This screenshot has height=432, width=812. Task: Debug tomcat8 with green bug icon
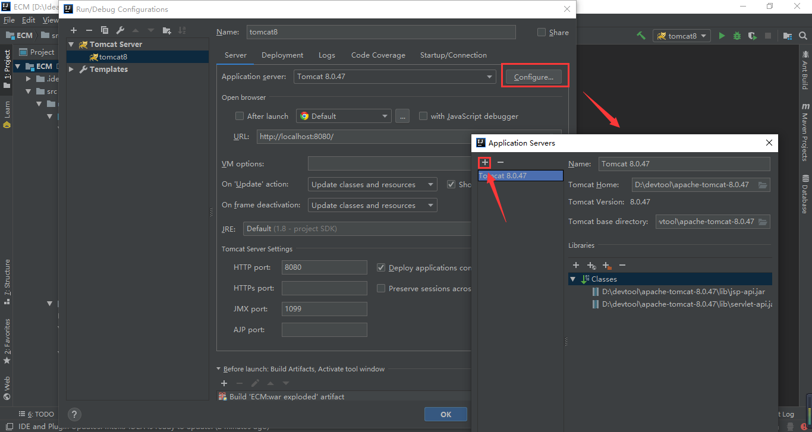pyautogui.click(x=737, y=36)
